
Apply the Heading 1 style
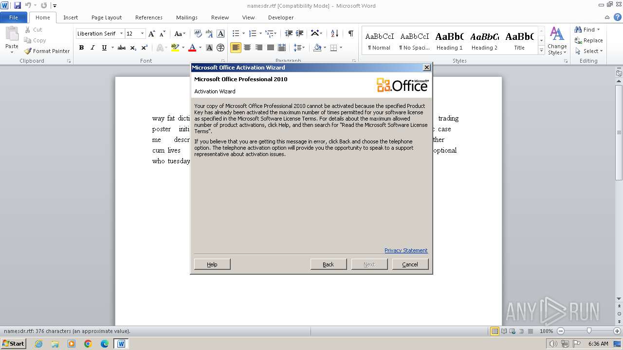tap(449, 41)
